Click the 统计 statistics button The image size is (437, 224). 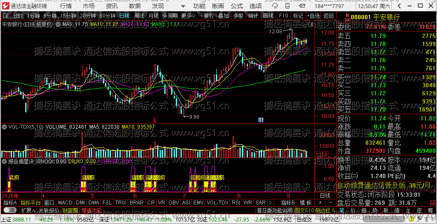(253, 16)
